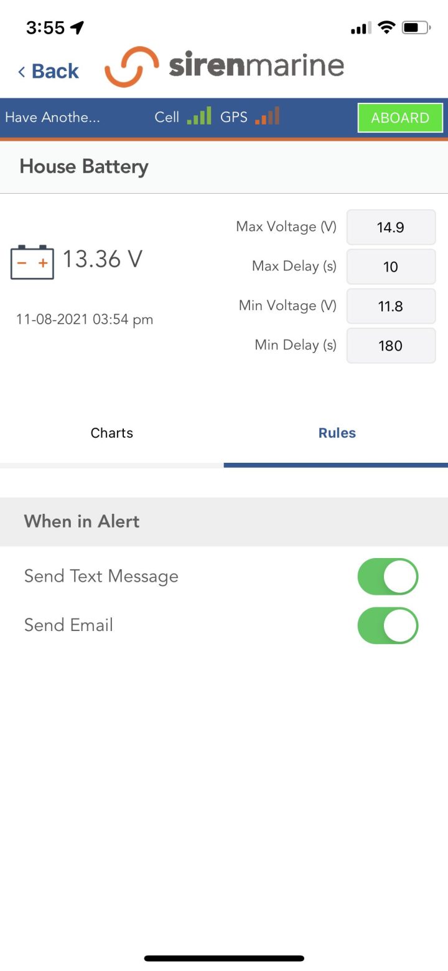Select the Rules tab
This screenshot has width=448, height=971.
click(x=337, y=433)
